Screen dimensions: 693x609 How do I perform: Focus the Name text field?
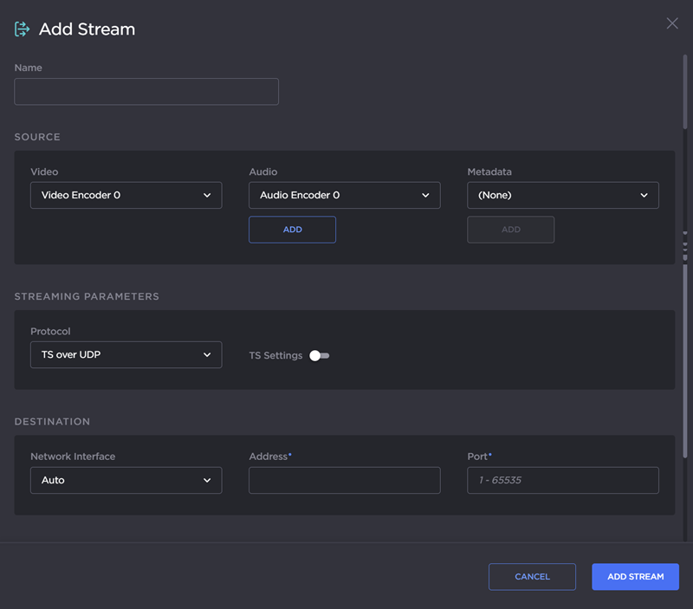pyautogui.click(x=146, y=92)
